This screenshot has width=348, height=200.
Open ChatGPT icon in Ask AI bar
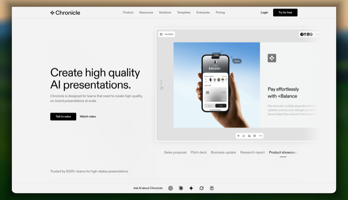(x=171, y=188)
